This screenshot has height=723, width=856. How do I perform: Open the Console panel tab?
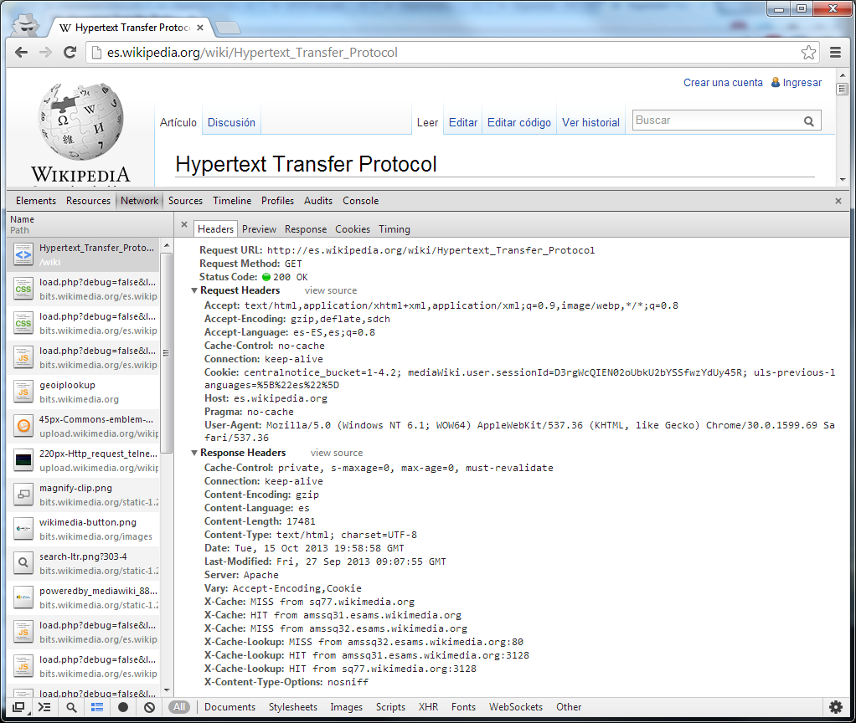(x=360, y=201)
